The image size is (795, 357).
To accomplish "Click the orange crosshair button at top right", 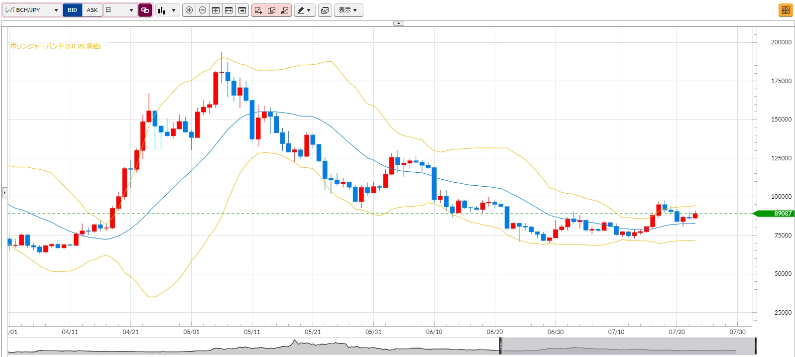I will click(786, 10).
